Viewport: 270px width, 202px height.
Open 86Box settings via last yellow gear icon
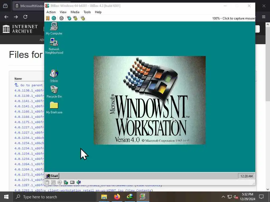tap(83, 18)
